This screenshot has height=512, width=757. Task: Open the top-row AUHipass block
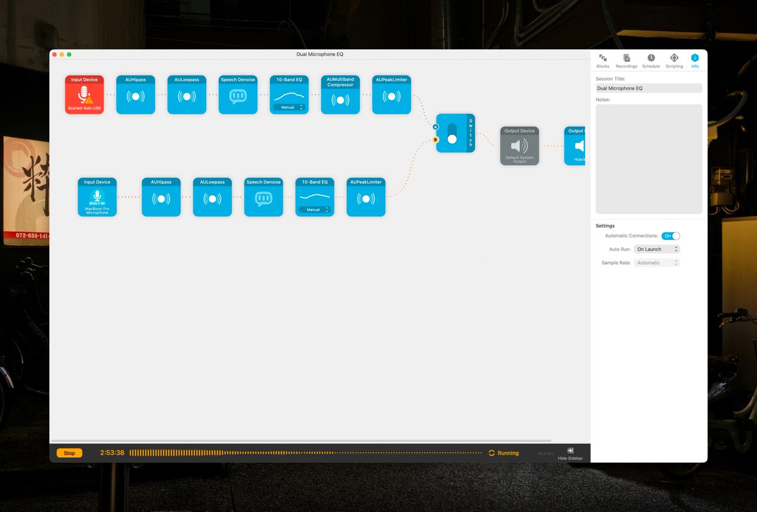tap(136, 95)
